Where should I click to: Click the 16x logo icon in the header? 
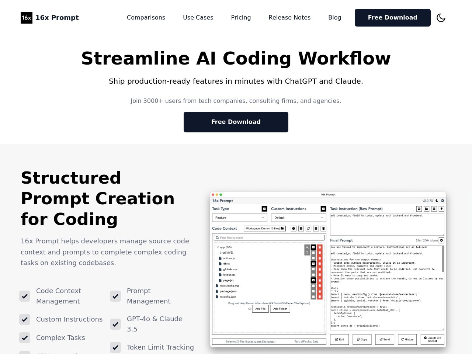(27, 18)
